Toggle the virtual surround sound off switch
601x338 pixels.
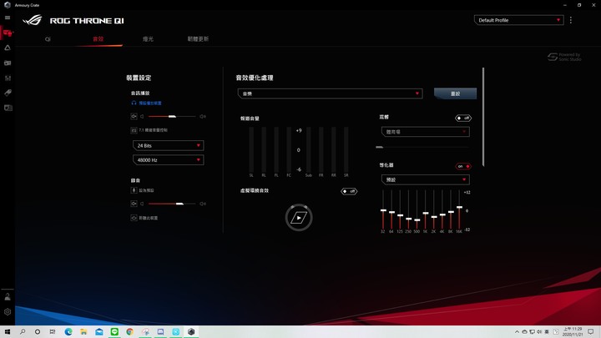coord(349,191)
